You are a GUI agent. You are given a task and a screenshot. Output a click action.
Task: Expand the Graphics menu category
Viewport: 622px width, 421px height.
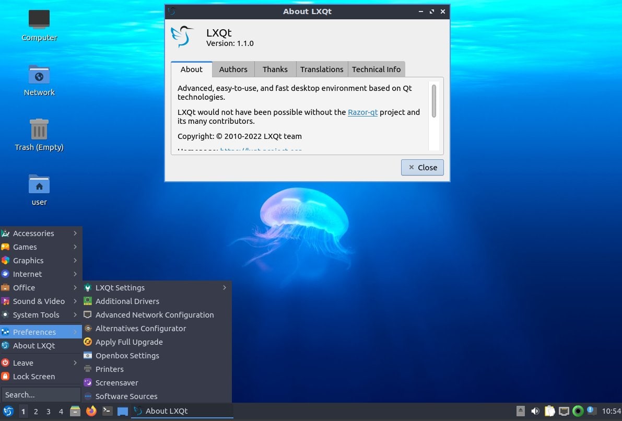click(x=41, y=260)
